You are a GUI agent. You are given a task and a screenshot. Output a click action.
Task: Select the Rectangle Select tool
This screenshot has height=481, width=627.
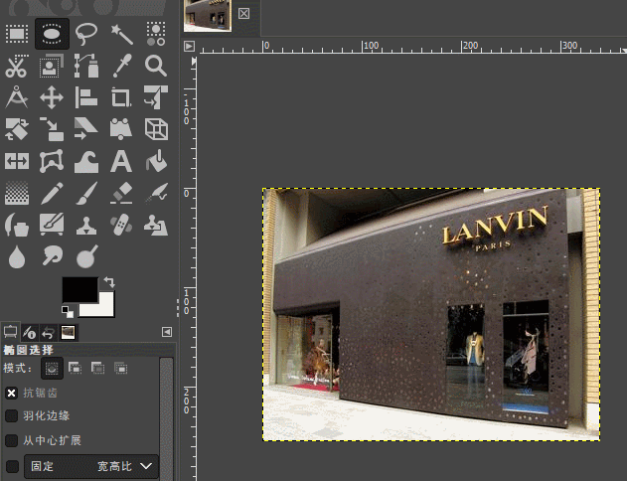point(17,34)
